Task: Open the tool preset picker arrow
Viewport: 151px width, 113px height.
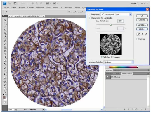Action: coord(9,12)
